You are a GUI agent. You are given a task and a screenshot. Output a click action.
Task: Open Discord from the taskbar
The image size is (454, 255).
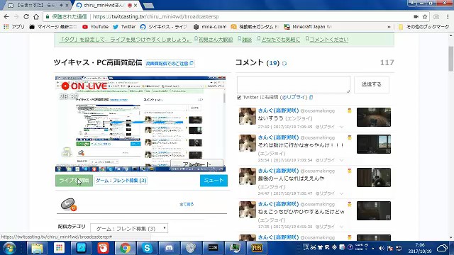169,248
